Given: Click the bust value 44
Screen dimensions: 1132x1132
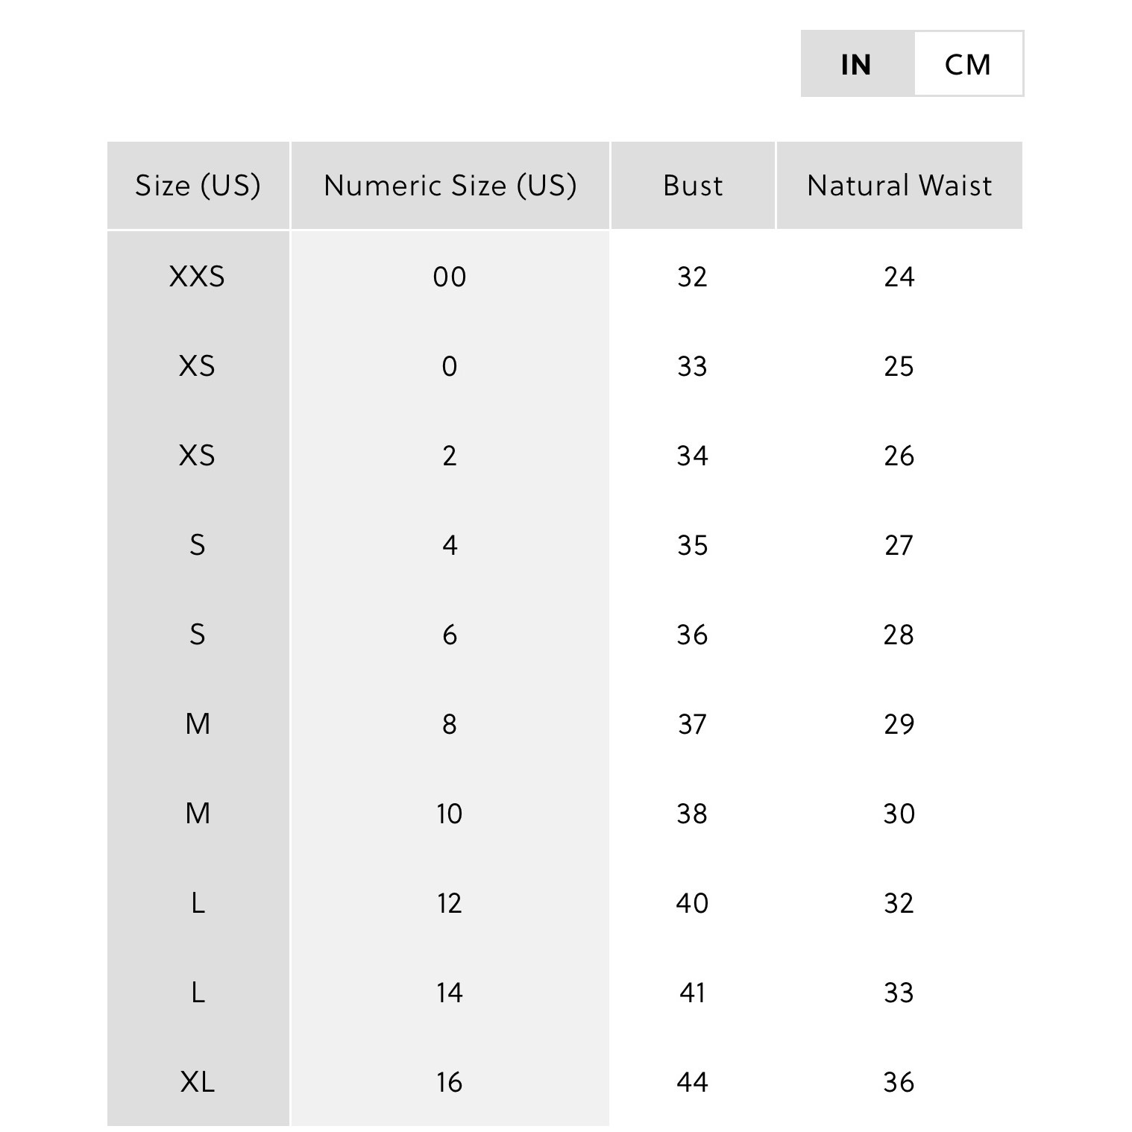Looking at the screenshot, I should pos(693,1081).
